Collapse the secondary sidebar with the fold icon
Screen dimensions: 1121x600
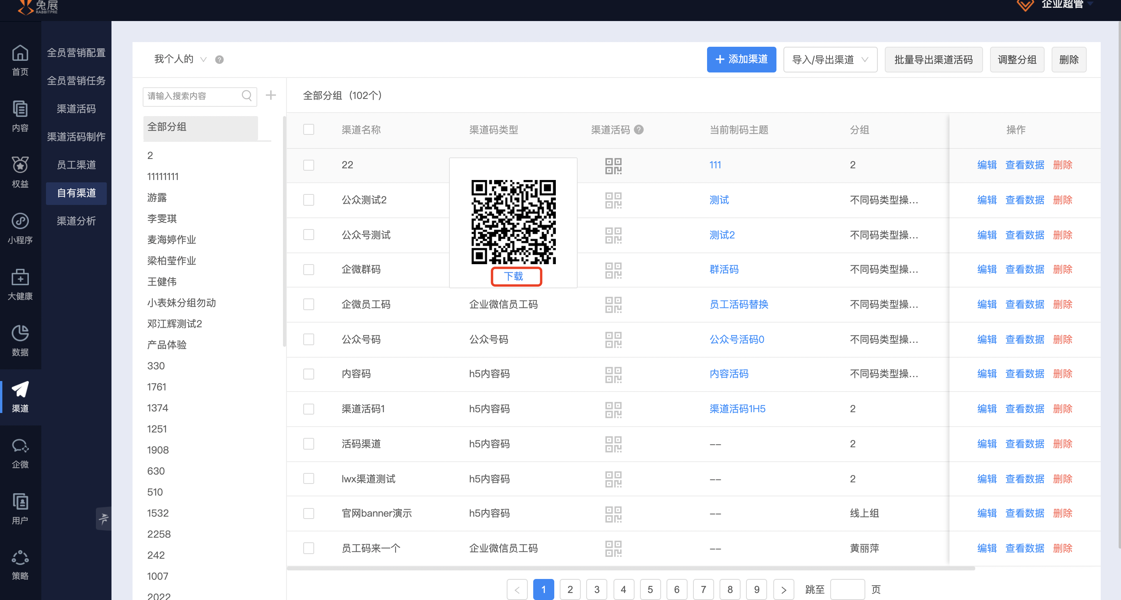coord(104,518)
